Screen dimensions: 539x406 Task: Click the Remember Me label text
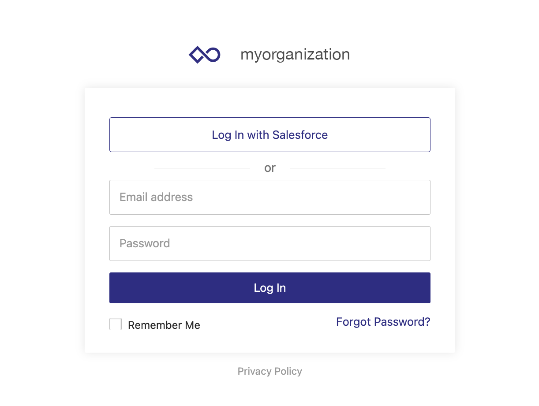tap(164, 325)
